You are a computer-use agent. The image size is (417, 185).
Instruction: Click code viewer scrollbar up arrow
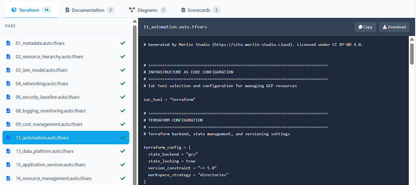pos(412,39)
